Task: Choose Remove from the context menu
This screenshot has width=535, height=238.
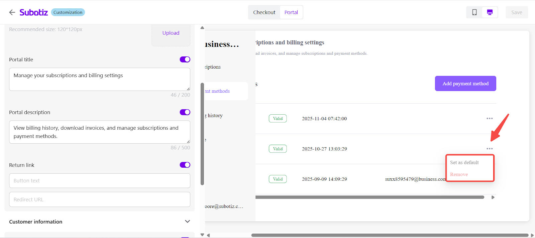Action: click(459, 175)
